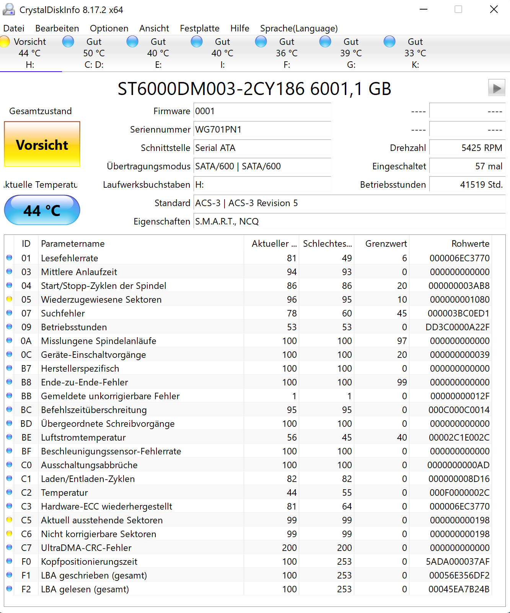
Task: Select the F: drive status orb
Action: point(261,41)
